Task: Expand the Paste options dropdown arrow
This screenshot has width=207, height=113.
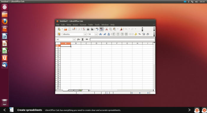Action: pyautogui.click(x=118, y=29)
